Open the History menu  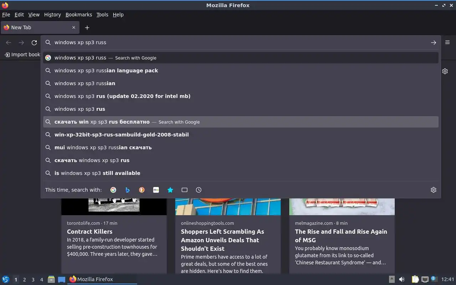pos(52,15)
